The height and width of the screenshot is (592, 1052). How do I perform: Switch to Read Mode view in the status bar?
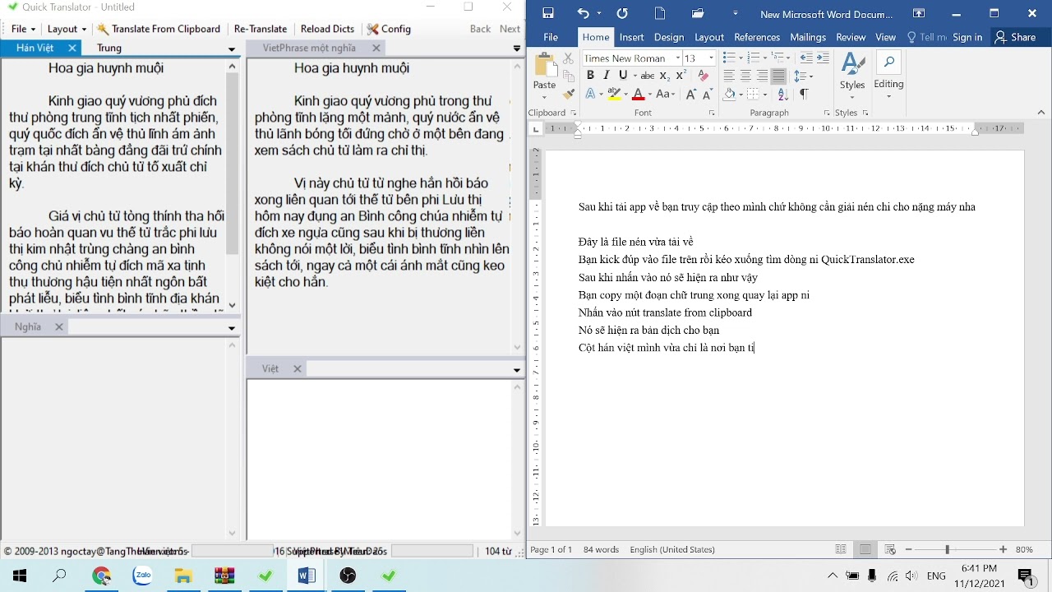(x=840, y=549)
